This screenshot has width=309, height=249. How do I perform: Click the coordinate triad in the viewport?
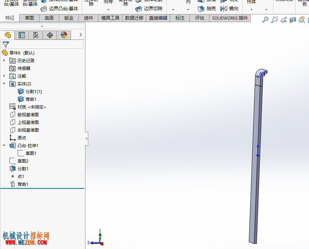96,238
